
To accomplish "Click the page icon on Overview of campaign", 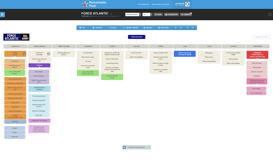I will 48,54.
